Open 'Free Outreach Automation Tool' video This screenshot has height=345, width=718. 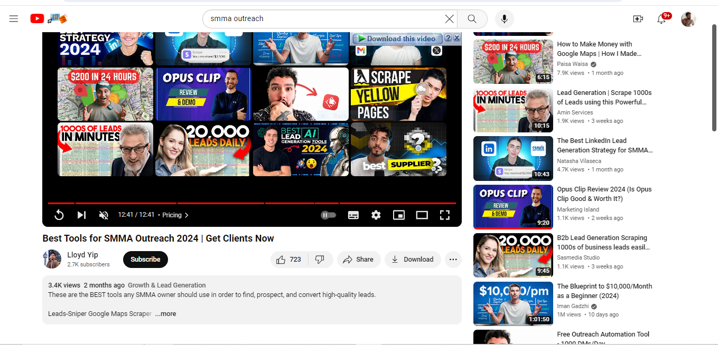(x=603, y=337)
